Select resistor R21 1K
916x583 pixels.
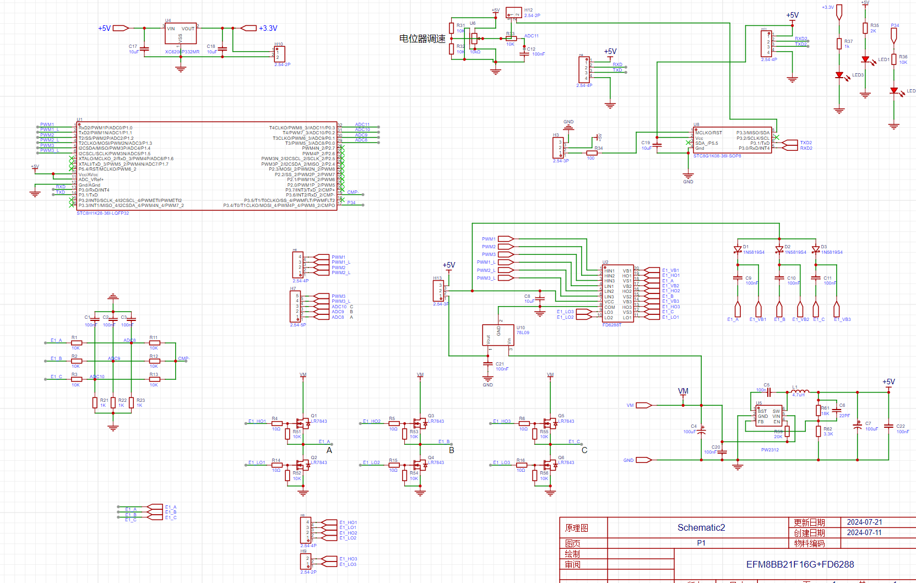[x=95, y=402]
